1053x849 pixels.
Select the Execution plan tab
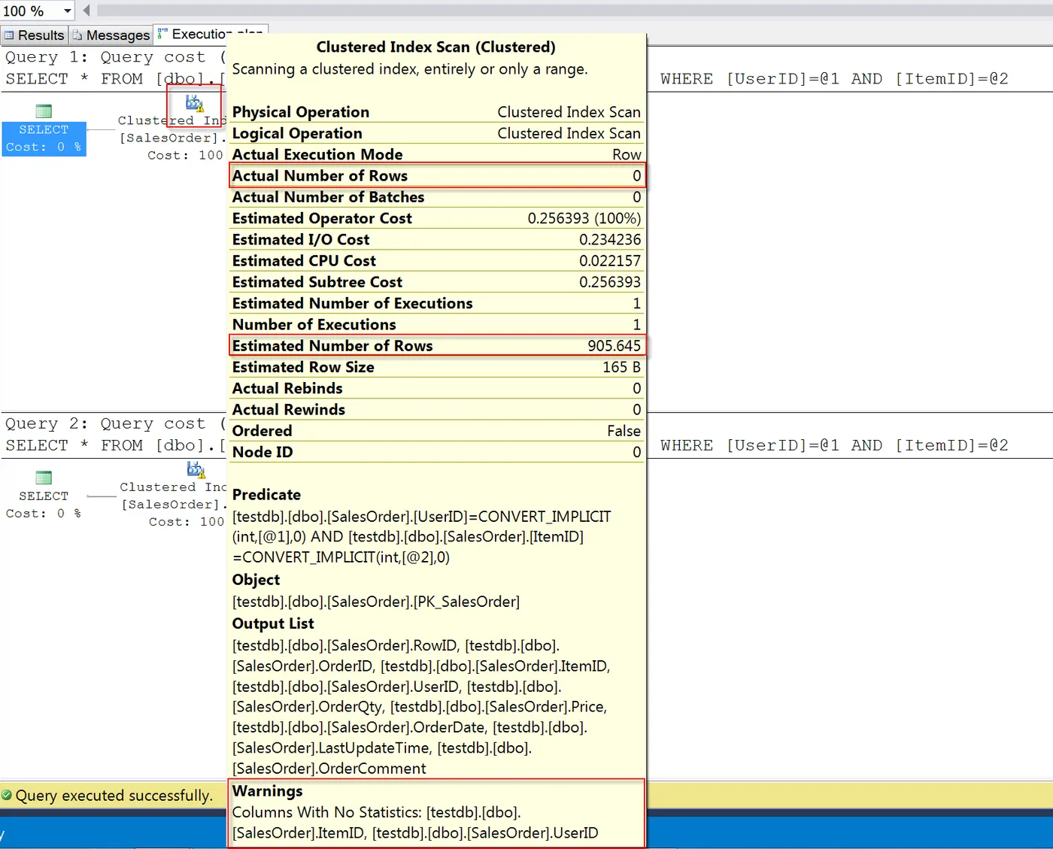[211, 34]
